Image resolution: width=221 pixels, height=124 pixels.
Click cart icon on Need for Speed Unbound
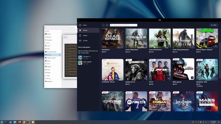click(x=215, y=46)
